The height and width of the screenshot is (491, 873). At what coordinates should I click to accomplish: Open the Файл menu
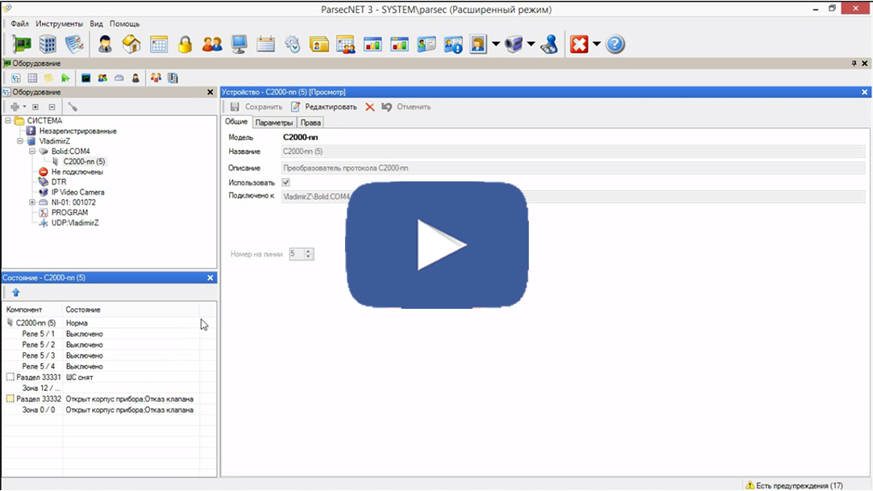pos(19,24)
